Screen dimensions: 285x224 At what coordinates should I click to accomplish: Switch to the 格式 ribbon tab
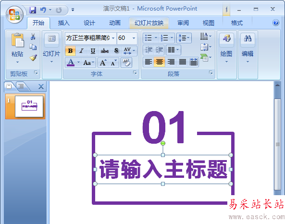coord(236,23)
